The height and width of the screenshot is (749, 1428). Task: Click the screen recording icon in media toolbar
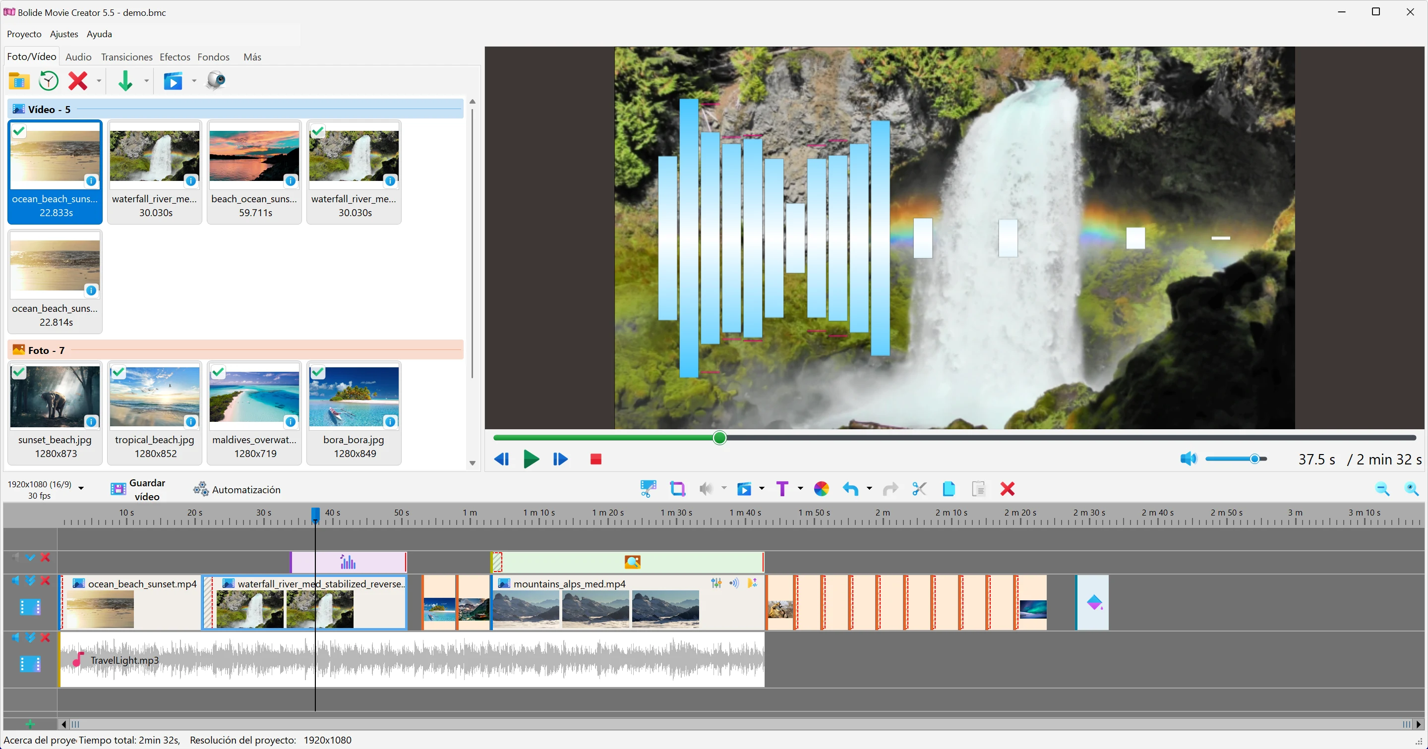(x=173, y=81)
